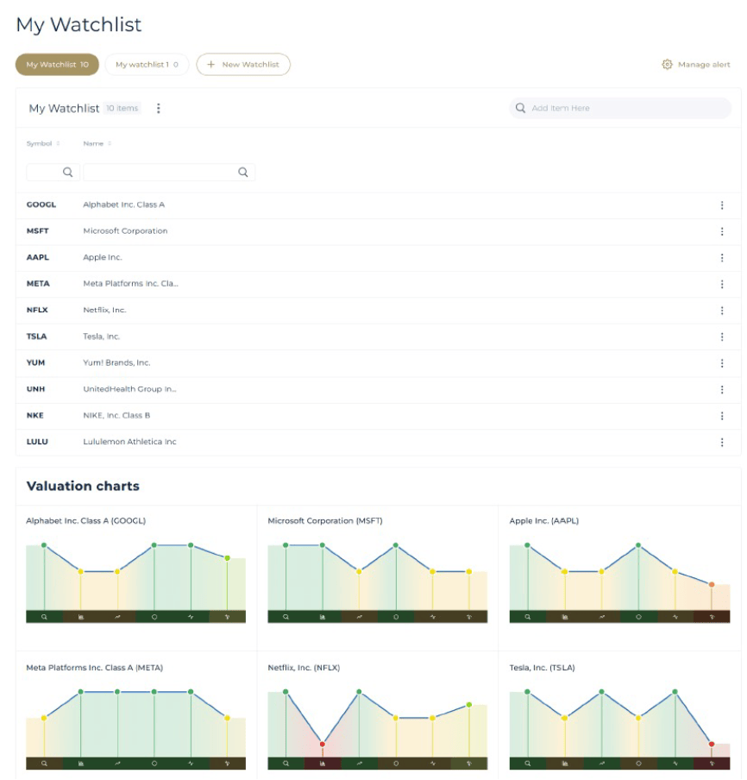Open the TSLA row three-dot menu

pyautogui.click(x=722, y=337)
